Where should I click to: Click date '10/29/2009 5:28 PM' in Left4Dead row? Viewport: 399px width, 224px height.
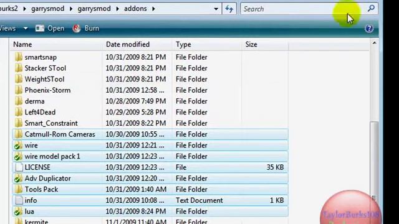point(136,112)
